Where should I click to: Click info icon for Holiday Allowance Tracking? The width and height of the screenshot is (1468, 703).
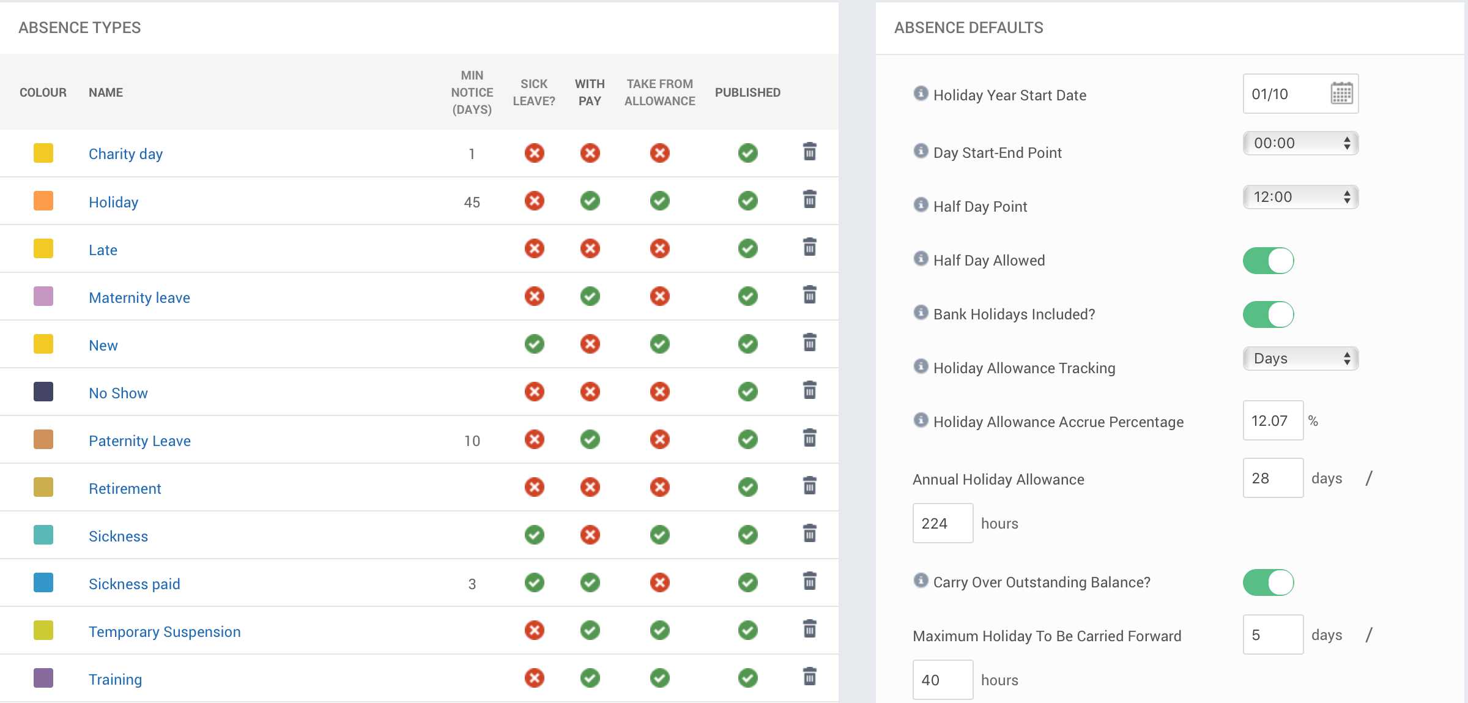click(921, 366)
